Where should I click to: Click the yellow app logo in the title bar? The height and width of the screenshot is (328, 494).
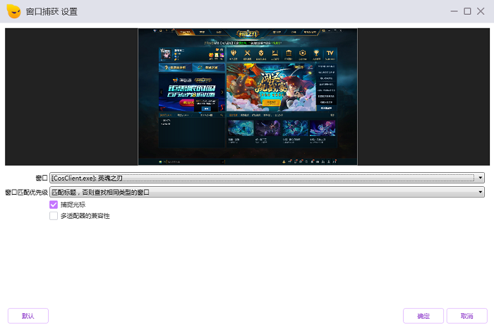[13, 11]
